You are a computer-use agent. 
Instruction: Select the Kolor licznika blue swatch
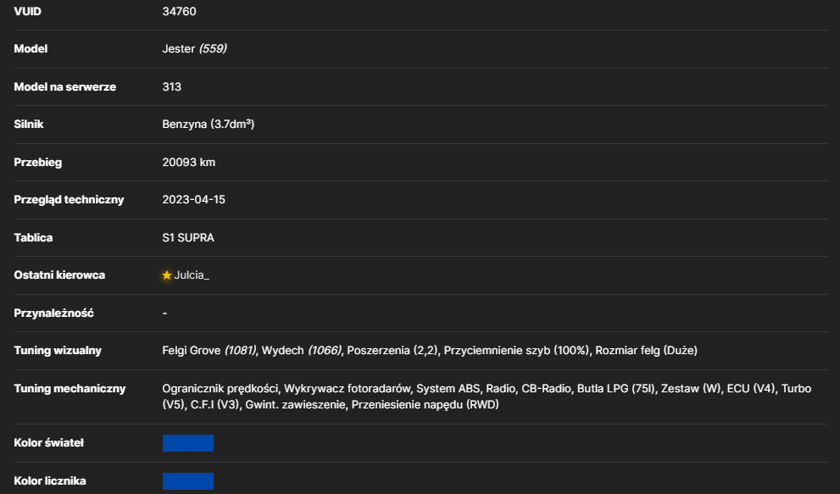click(188, 481)
